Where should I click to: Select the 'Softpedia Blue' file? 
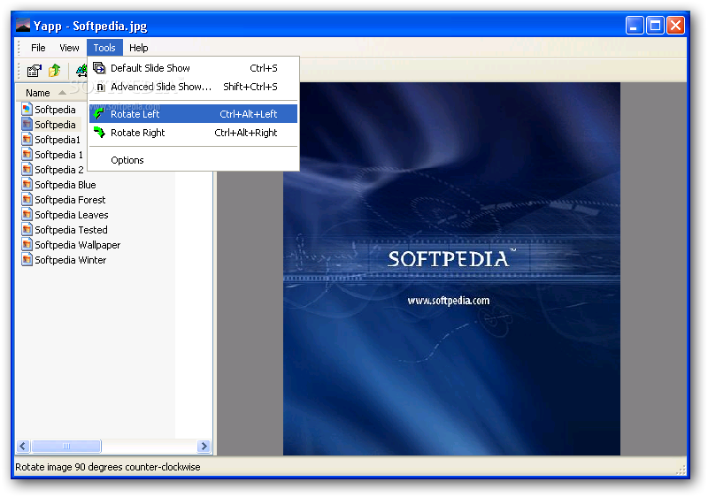click(65, 185)
